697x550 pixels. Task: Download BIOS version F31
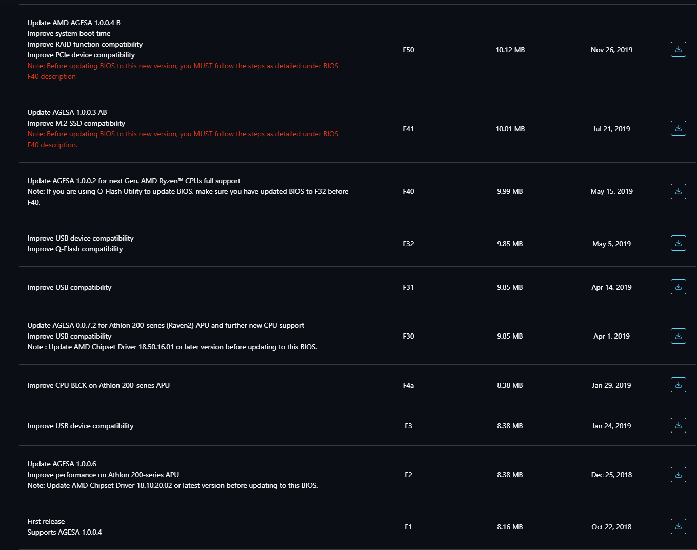pos(678,287)
